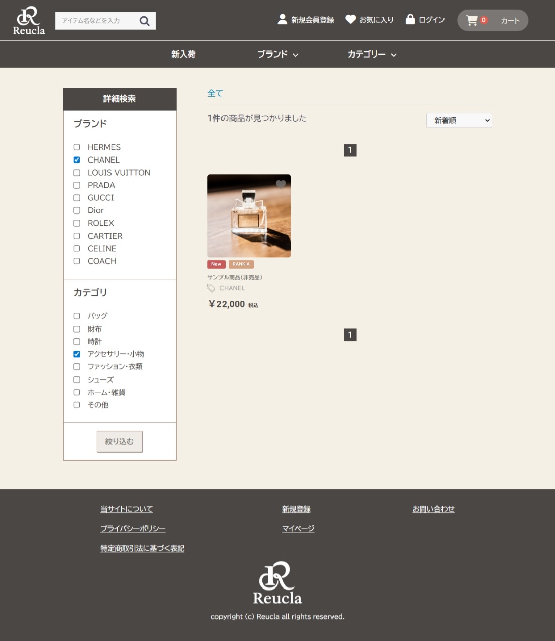This screenshot has height=641, width=555.
Task: Expand the カテゴリー navigation menu
Action: coord(372,54)
